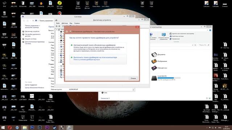Image resolution: width=232 pixels, height=130 pixels.
Task: Click the blue help icon in Explorer
Action: coord(210,30)
